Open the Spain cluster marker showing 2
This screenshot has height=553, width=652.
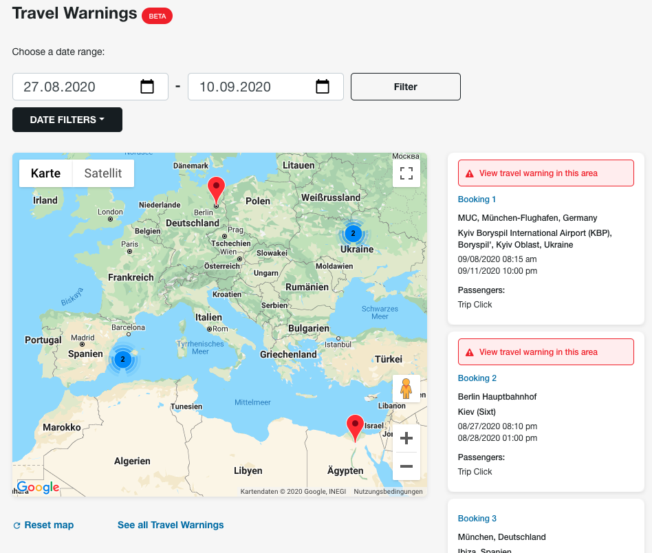click(x=122, y=359)
